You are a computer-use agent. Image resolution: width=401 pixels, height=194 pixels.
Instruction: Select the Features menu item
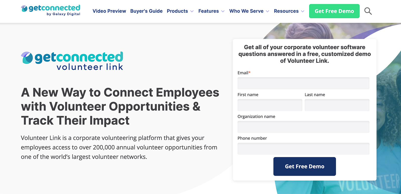pos(208,11)
